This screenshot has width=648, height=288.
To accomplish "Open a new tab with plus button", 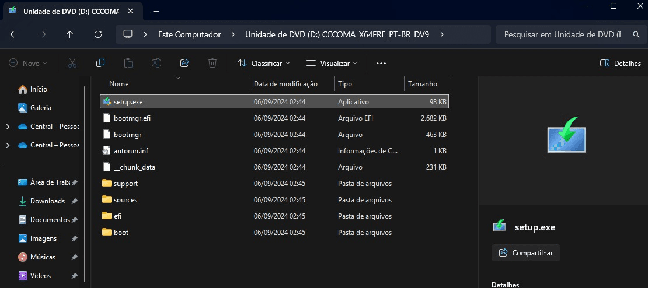I will [x=156, y=12].
